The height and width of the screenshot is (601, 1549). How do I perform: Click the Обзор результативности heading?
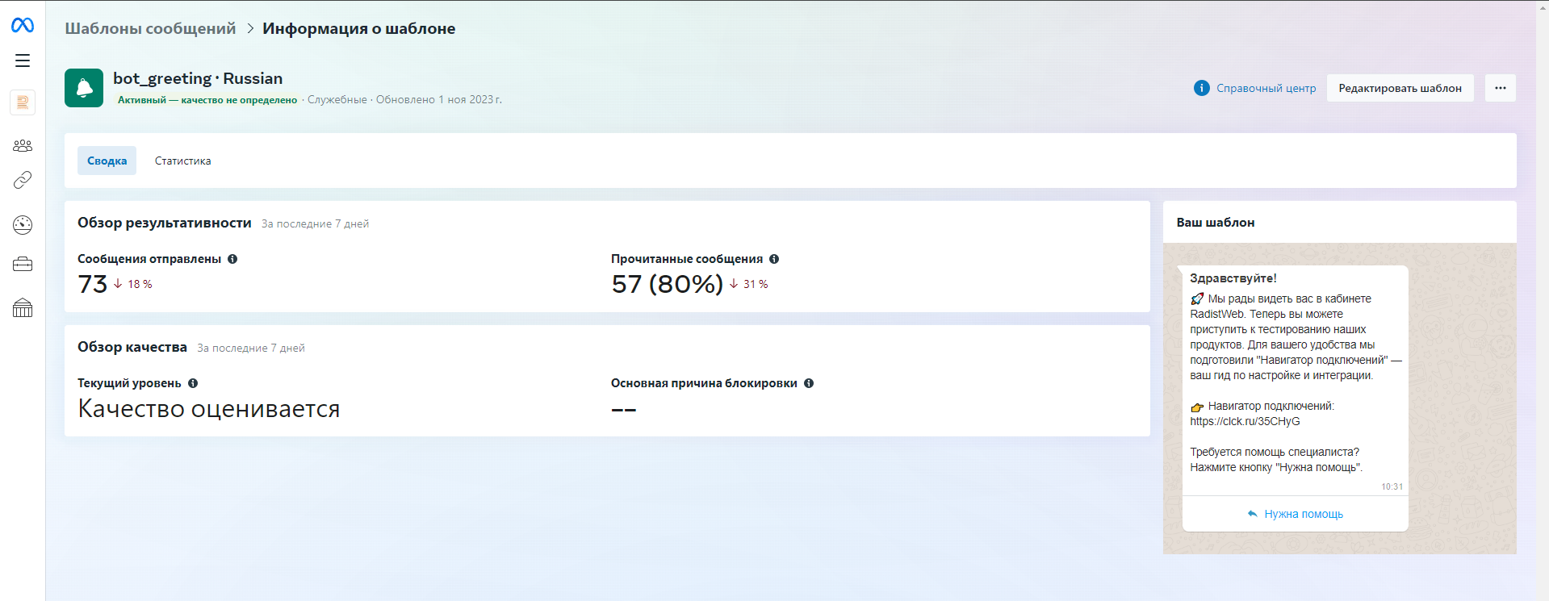pyautogui.click(x=165, y=223)
